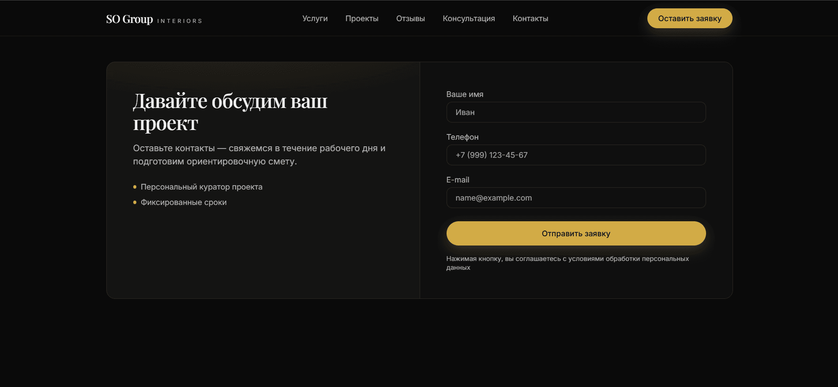Click the Телефон field label
The height and width of the screenshot is (387, 838).
[462, 137]
